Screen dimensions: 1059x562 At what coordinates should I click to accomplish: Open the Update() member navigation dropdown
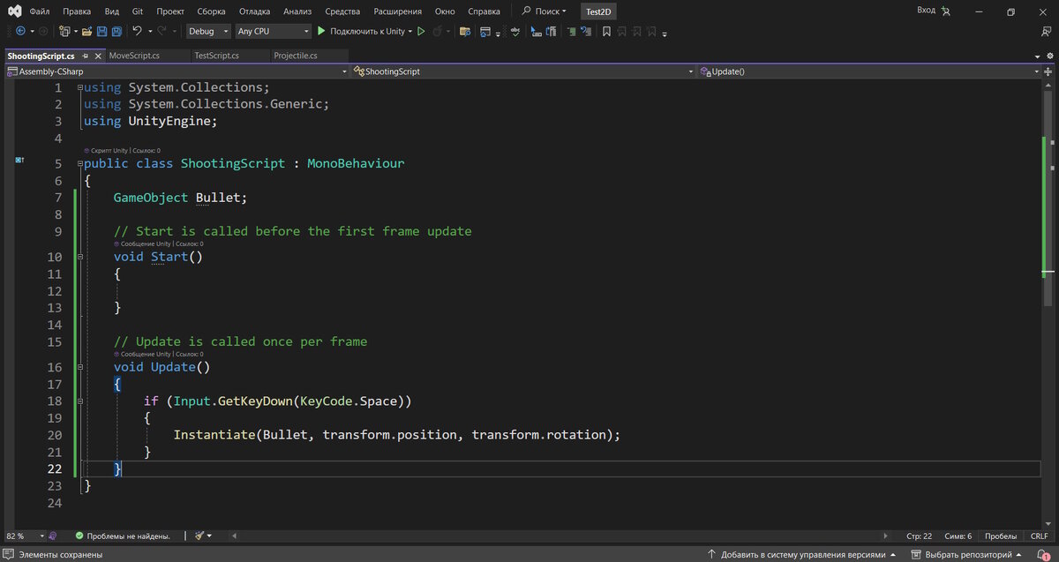pyautogui.click(x=870, y=71)
